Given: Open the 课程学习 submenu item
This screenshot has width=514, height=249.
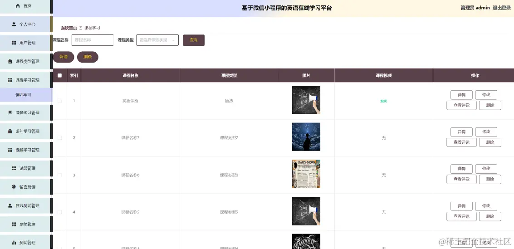Looking at the screenshot, I should coord(26,95).
